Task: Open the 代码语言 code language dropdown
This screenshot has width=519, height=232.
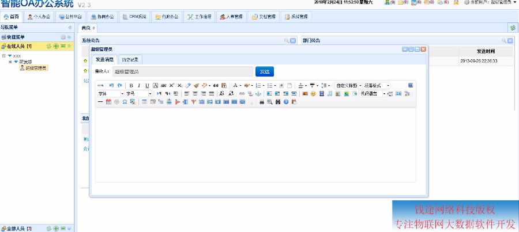Action: point(373,93)
